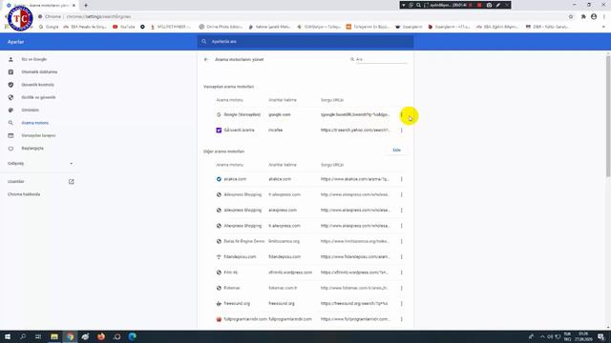
Task: Click the camera screenshot icon in recorder toolbar
Action: coord(489,5)
